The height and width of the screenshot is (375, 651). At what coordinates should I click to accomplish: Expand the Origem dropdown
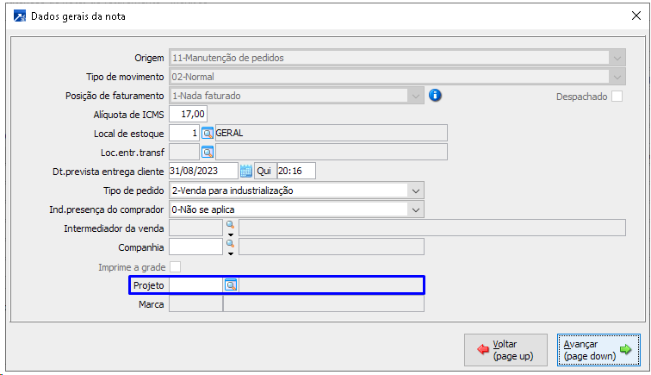tap(617, 58)
